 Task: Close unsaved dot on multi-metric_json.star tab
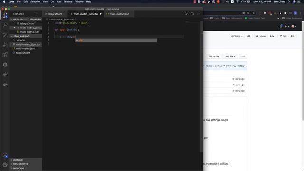click(101, 14)
